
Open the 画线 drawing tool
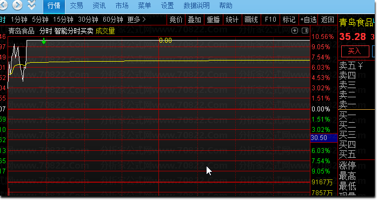(x=251, y=19)
